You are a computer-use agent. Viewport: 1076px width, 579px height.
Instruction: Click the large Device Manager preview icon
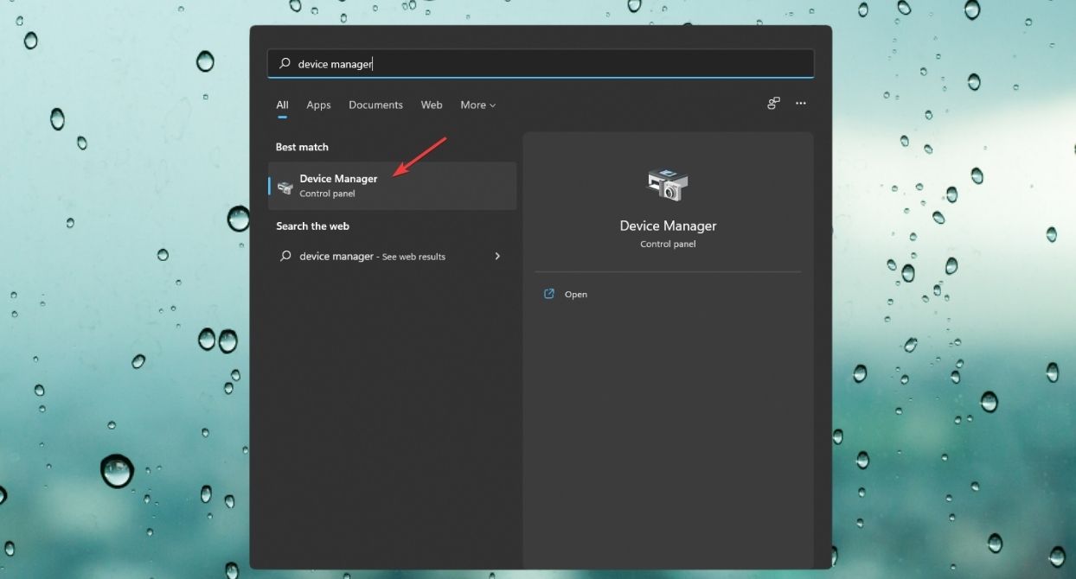point(668,184)
